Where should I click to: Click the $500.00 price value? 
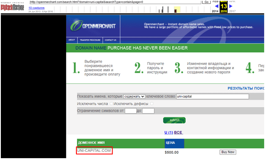click(172, 152)
